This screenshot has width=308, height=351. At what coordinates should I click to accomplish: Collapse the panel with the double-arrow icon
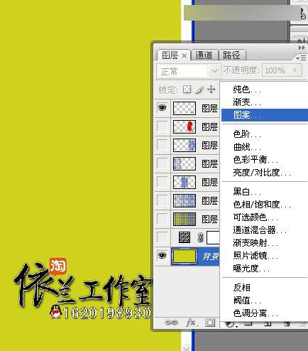click(x=302, y=48)
